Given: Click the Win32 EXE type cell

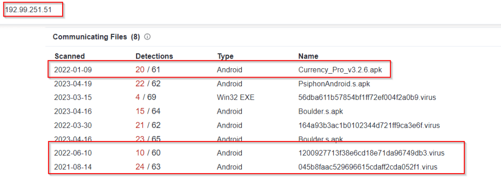Looking at the screenshot, I should [236, 98].
